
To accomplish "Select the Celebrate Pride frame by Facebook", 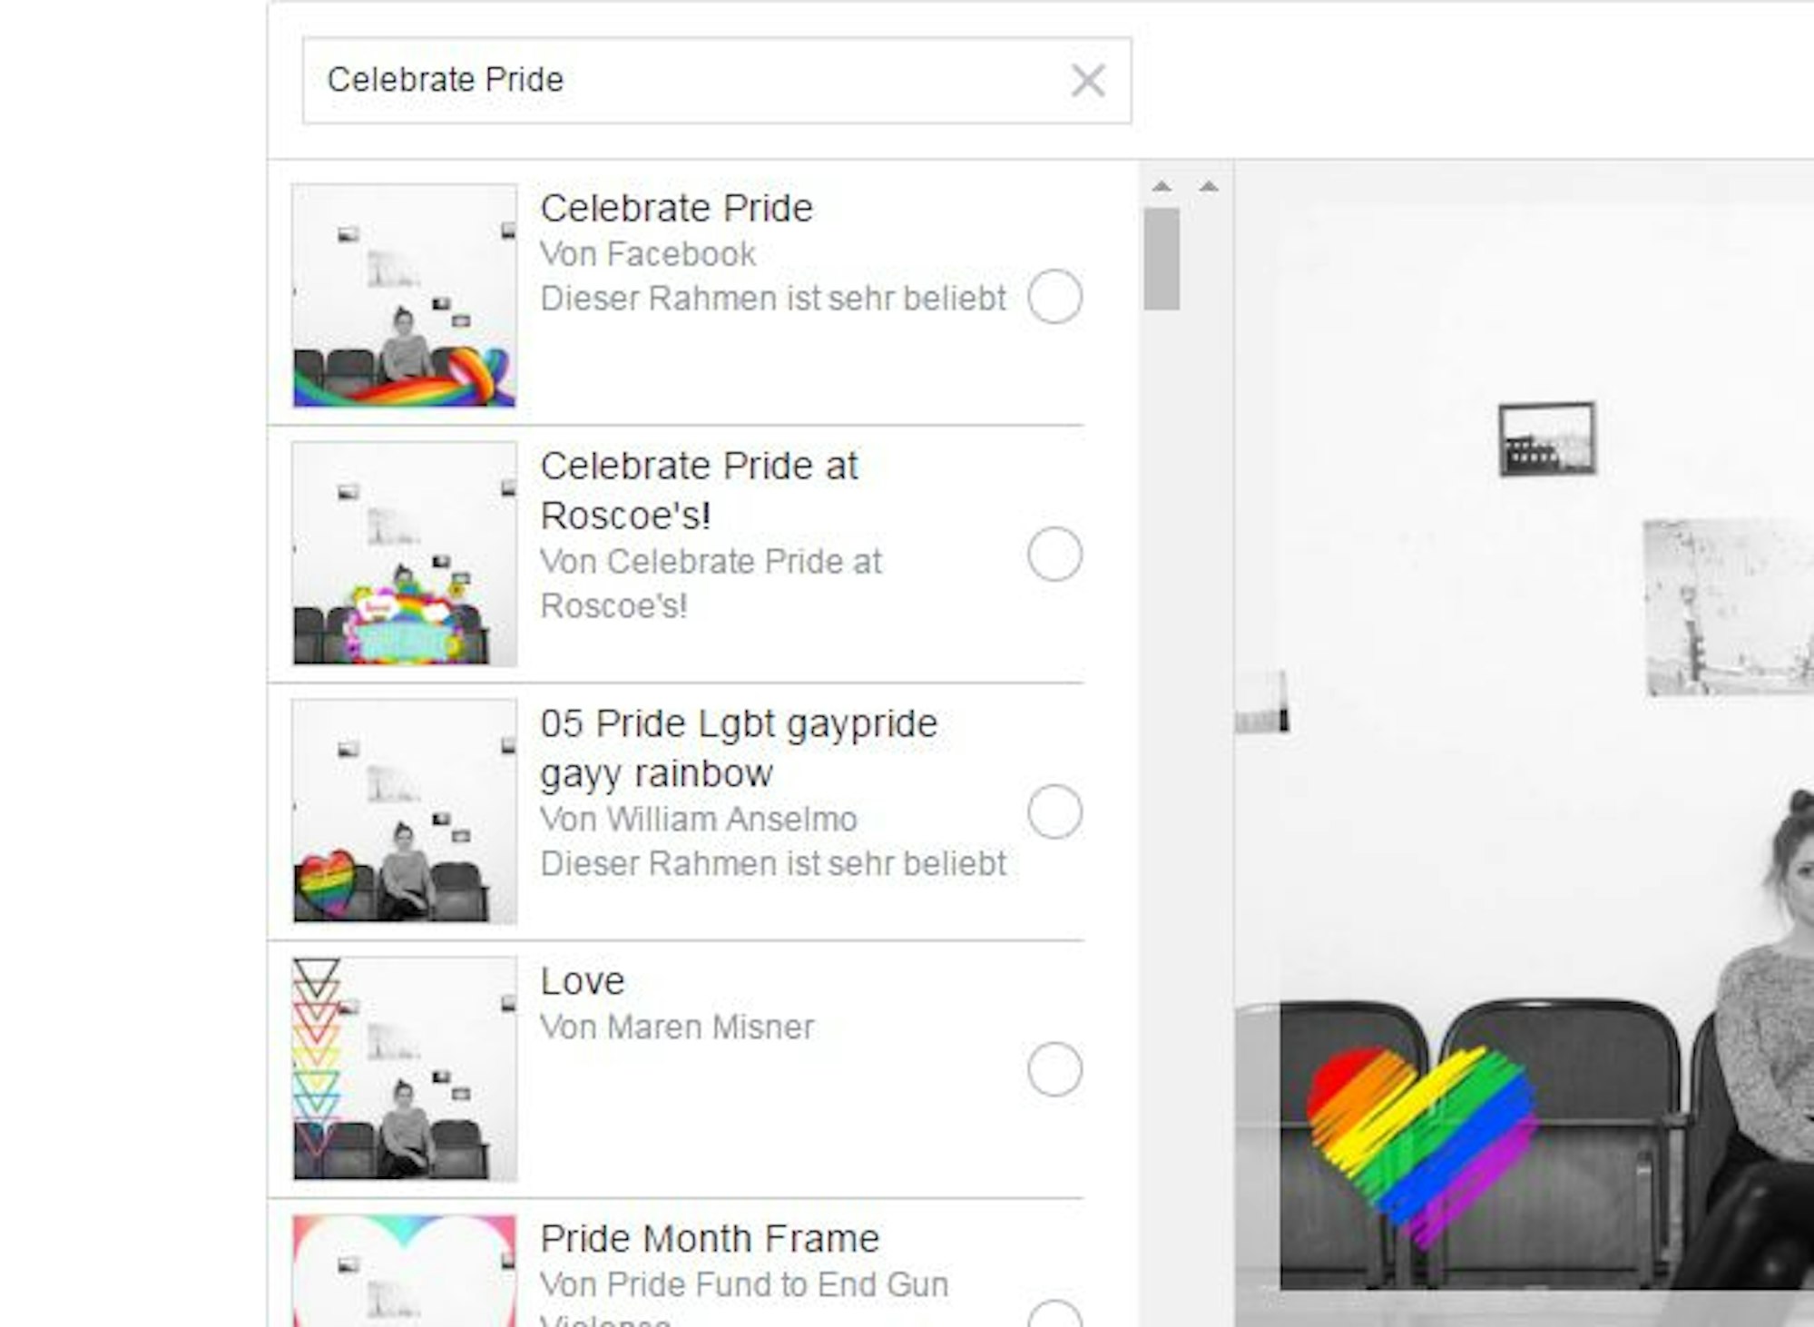I will click(x=1054, y=297).
